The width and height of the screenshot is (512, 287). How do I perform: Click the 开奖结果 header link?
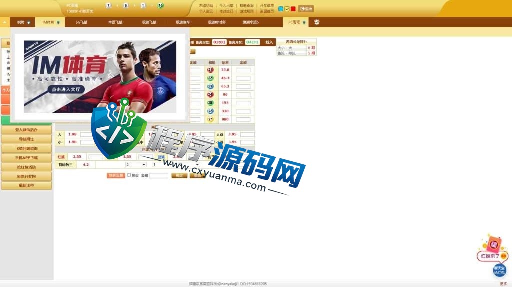(x=267, y=5)
